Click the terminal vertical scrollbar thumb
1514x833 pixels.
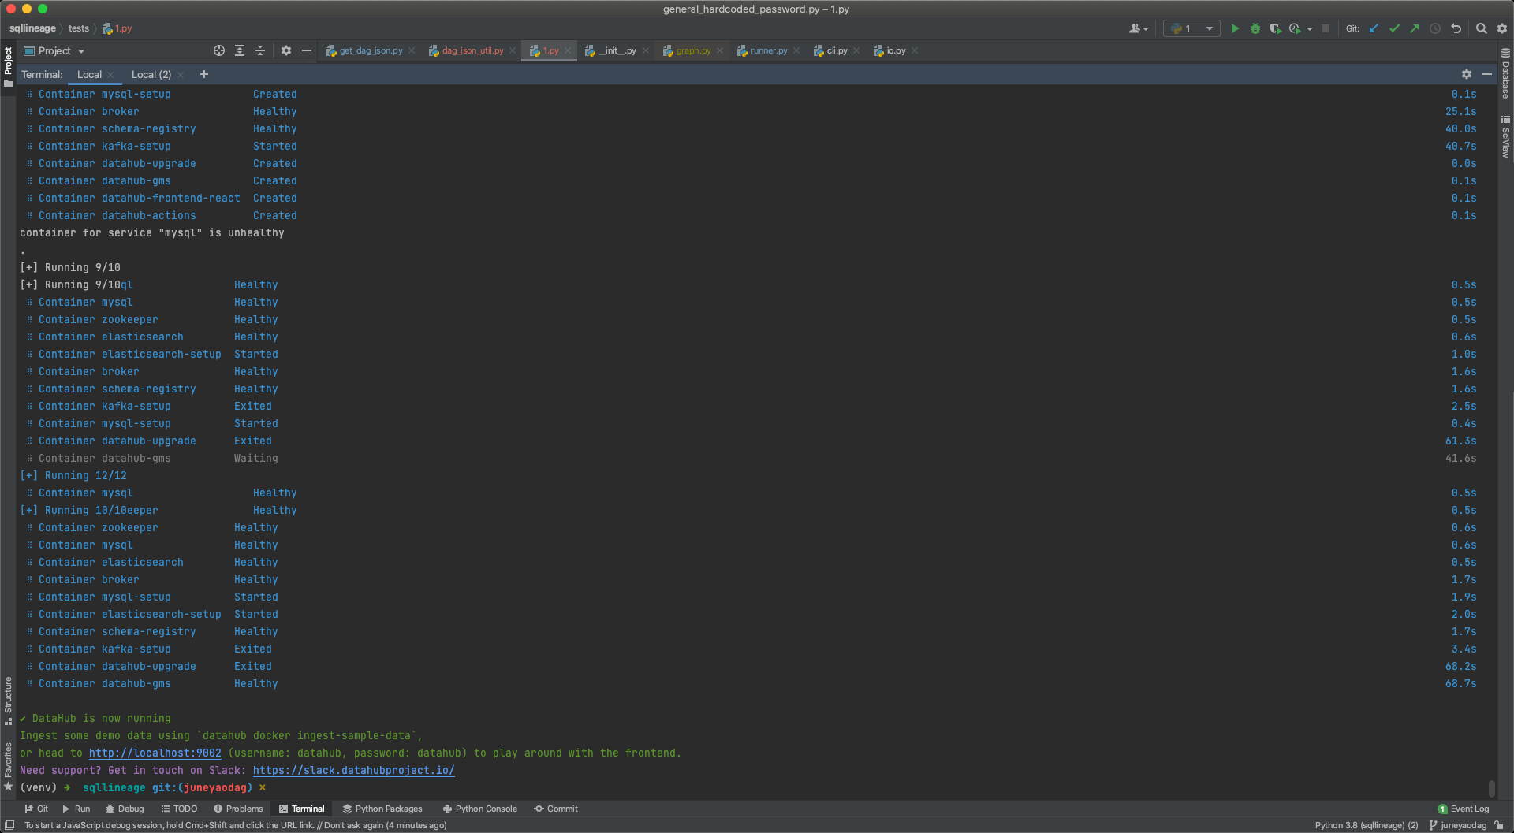(1491, 788)
